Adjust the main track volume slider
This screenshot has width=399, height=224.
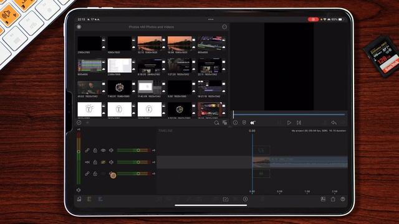click(134, 162)
